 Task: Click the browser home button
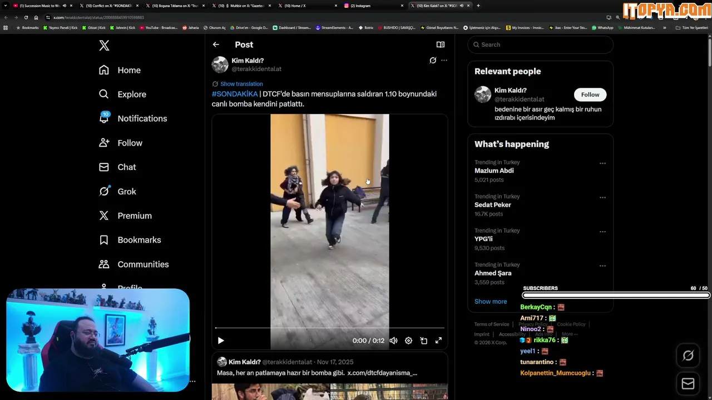(x=36, y=17)
